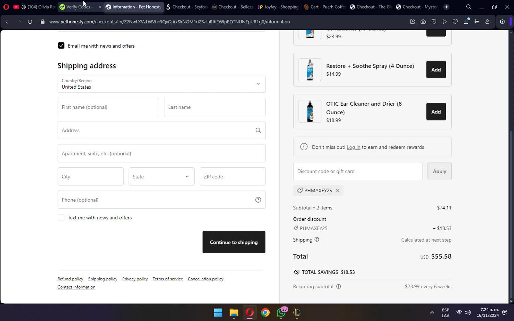Open Google Chrome from the taskbar
514x321 pixels.
coord(265,312)
